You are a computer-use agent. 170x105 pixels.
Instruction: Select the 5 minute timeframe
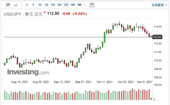(33, 5)
